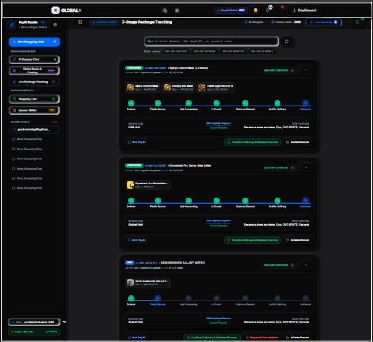
Task: Click the refresh icon beside search field
Action: [x=286, y=41]
